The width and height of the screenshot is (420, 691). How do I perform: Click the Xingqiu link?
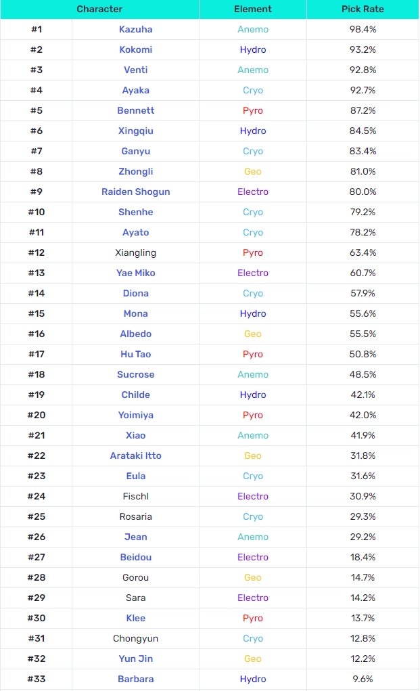click(x=135, y=131)
